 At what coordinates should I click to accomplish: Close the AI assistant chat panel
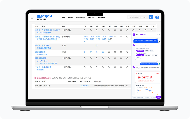(159, 34)
